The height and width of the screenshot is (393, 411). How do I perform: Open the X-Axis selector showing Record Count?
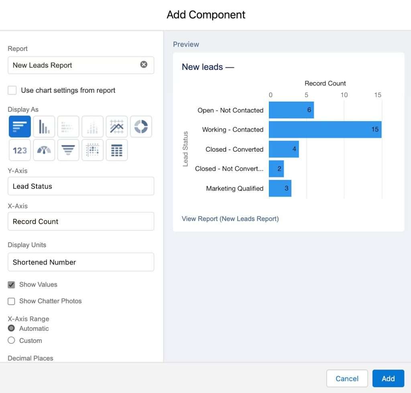tap(81, 221)
